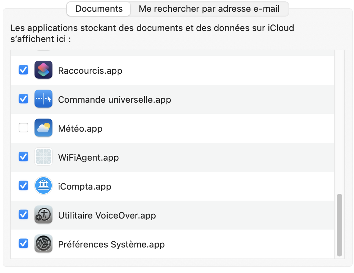Toggle the iCompta.app checkbox
The image size is (354, 273).
coord(23,185)
